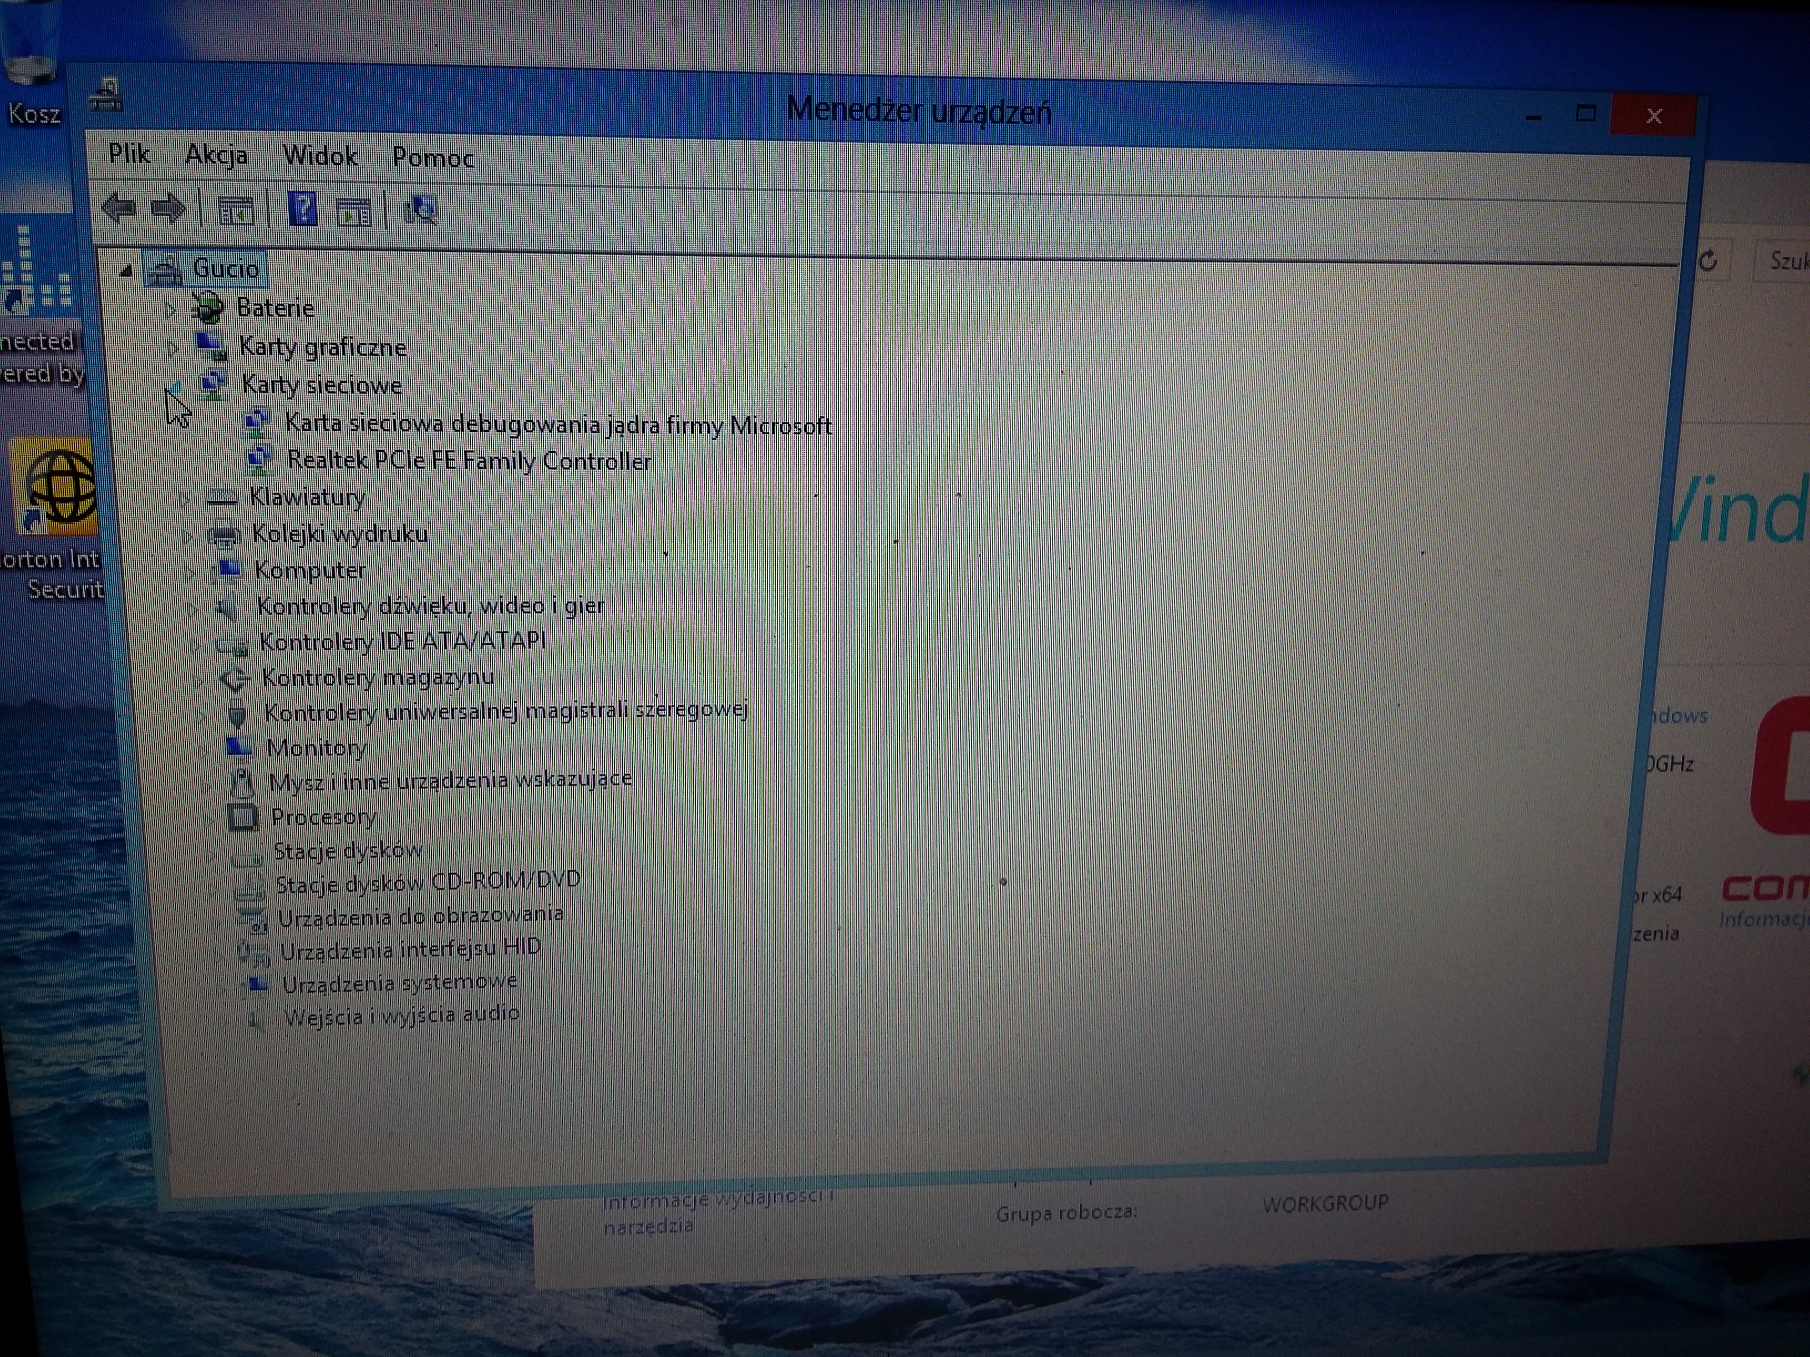
Task: Click the show/hide console tree toolbar icon
Action: (236, 212)
